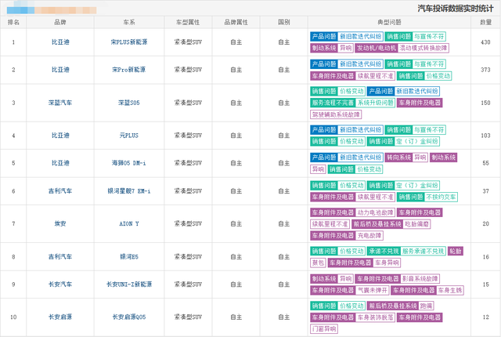Open the 深蓝S05 series link
Screen dimensions: 501x337
point(128,103)
